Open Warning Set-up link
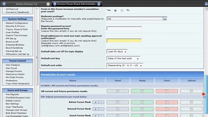This screenshot has width=208, height=117. pos(14,51)
